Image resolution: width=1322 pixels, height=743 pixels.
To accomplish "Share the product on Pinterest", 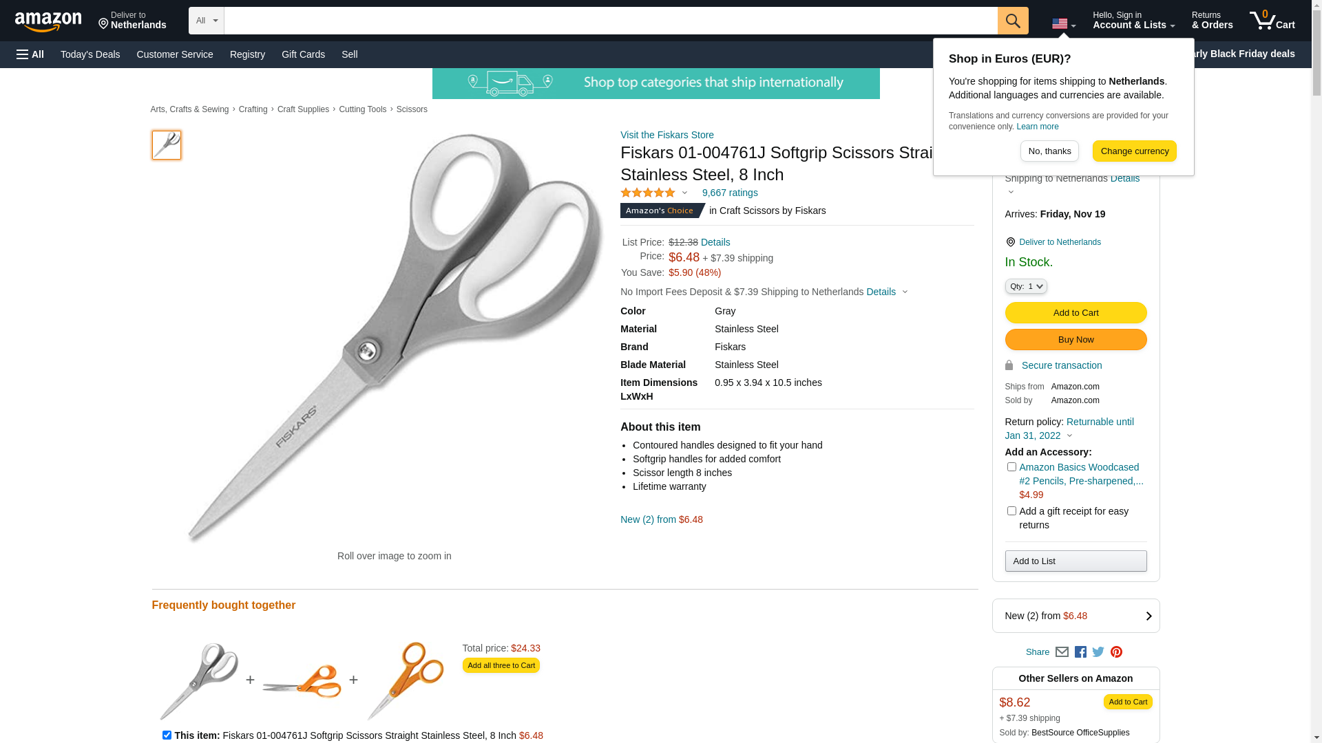I will point(1116,652).
